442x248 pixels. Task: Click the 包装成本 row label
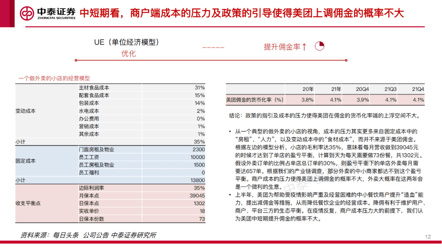(89, 103)
